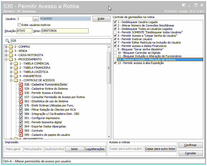Expand the 2 - COMPRA tree node
The height and width of the screenshot is (166, 207).
pyautogui.click(x=6, y=47)
